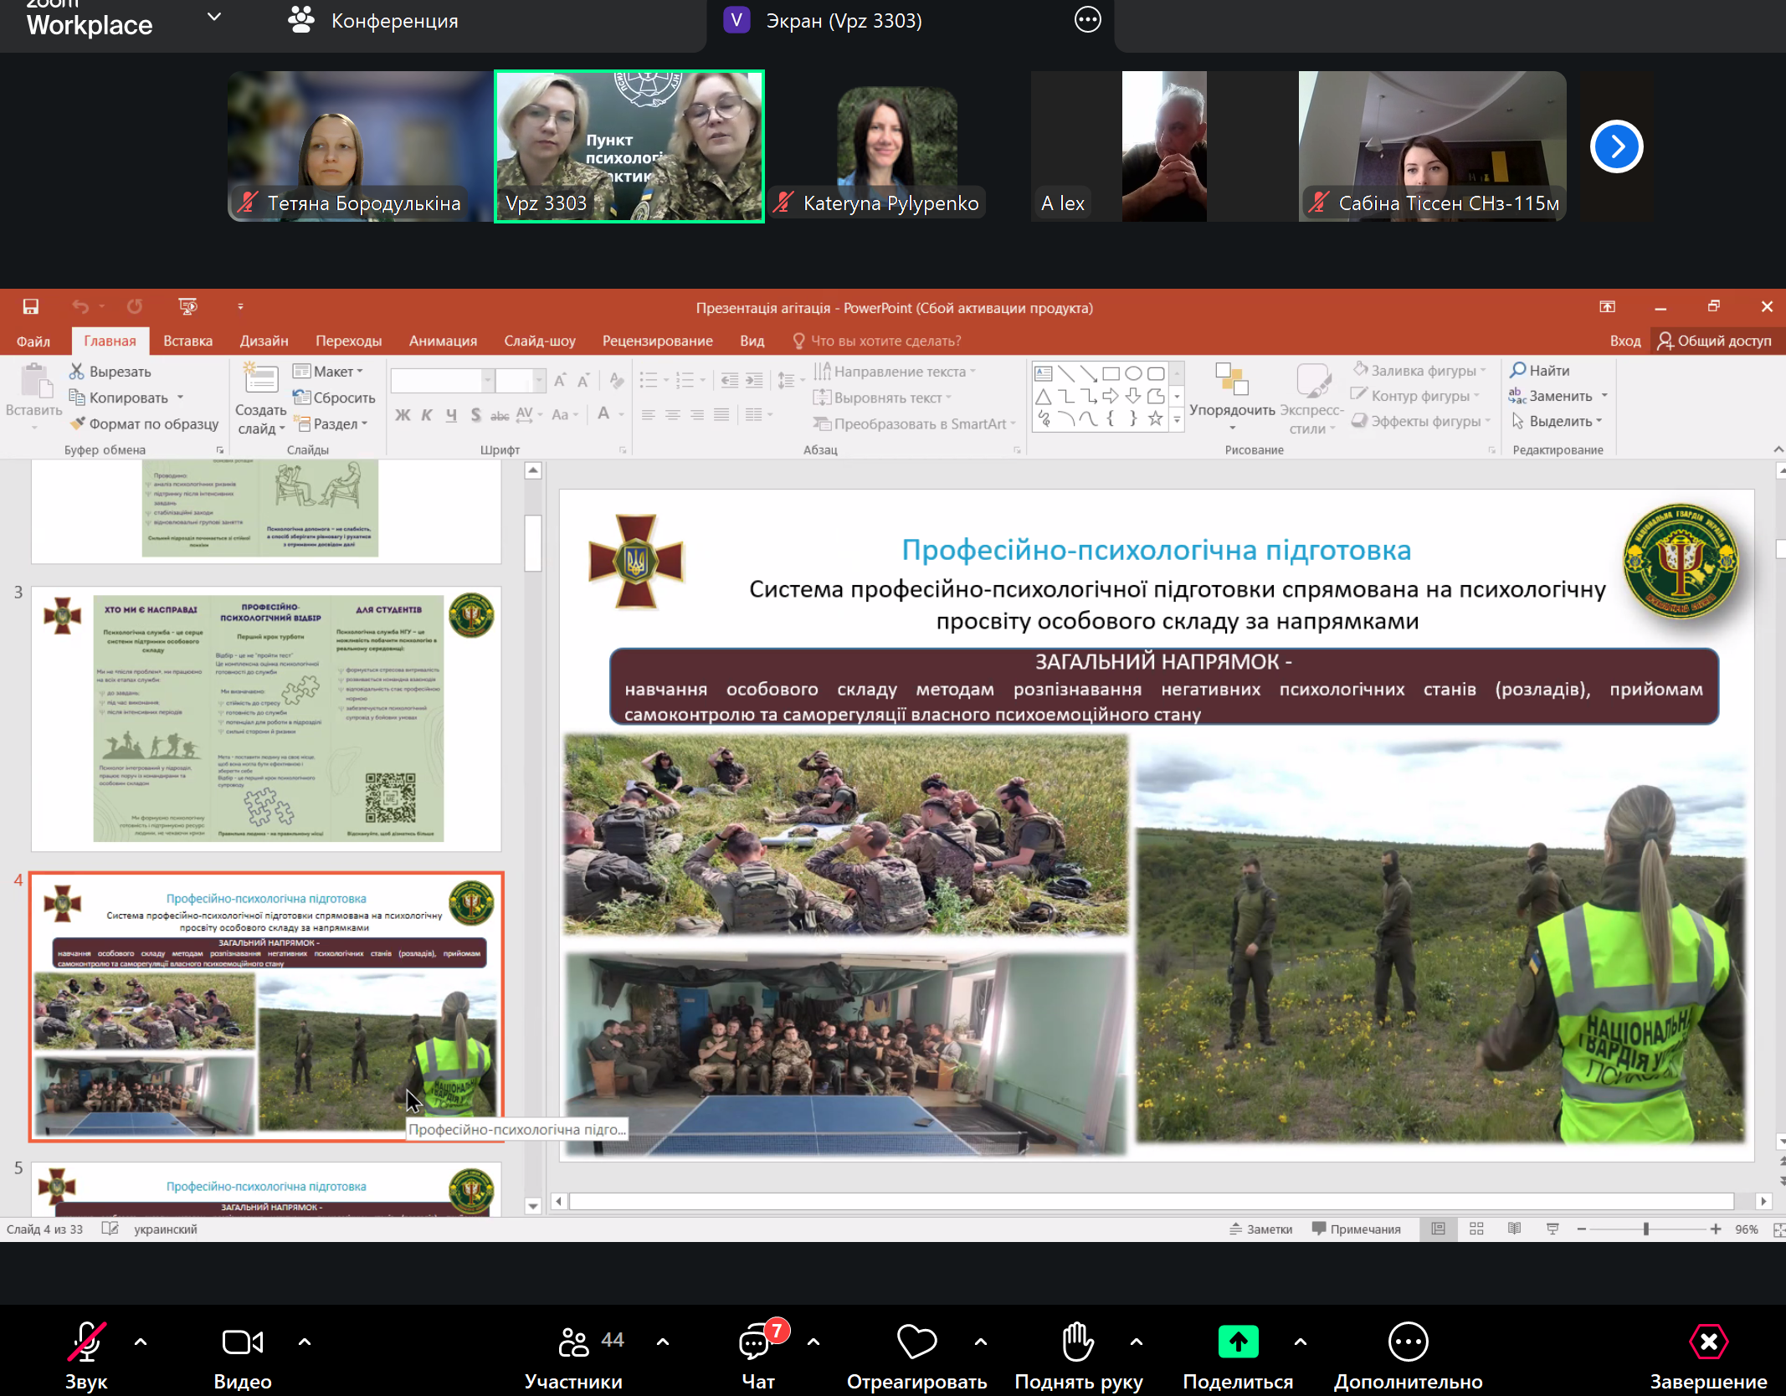
Task: Switch to the Animation tab
Action: coord(443,341)
